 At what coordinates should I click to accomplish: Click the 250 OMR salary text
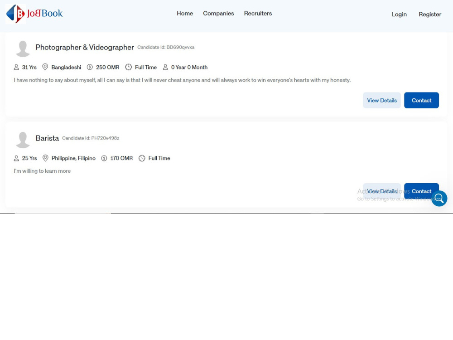(x=107, y=68)
